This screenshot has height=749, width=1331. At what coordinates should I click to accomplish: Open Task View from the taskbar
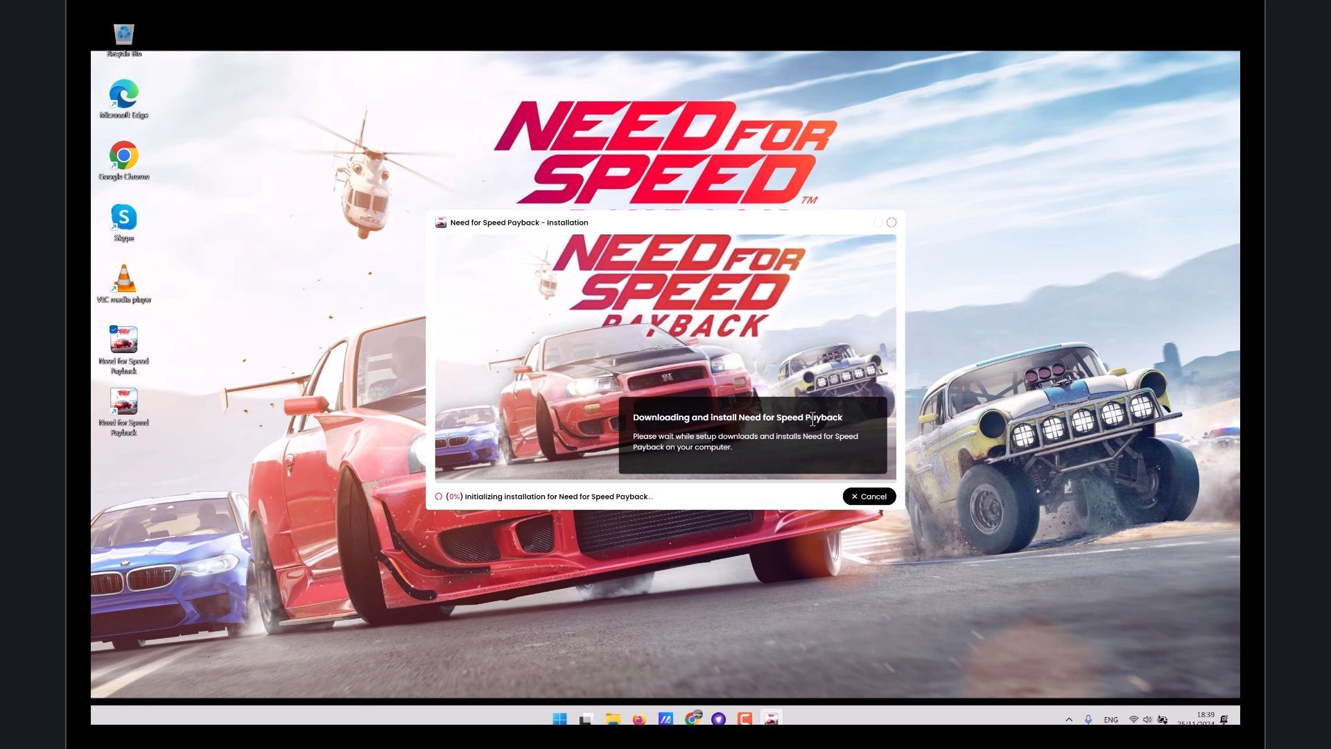point(586,718)
